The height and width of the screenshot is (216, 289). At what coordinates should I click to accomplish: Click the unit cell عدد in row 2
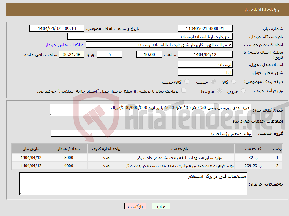point(106,166)
